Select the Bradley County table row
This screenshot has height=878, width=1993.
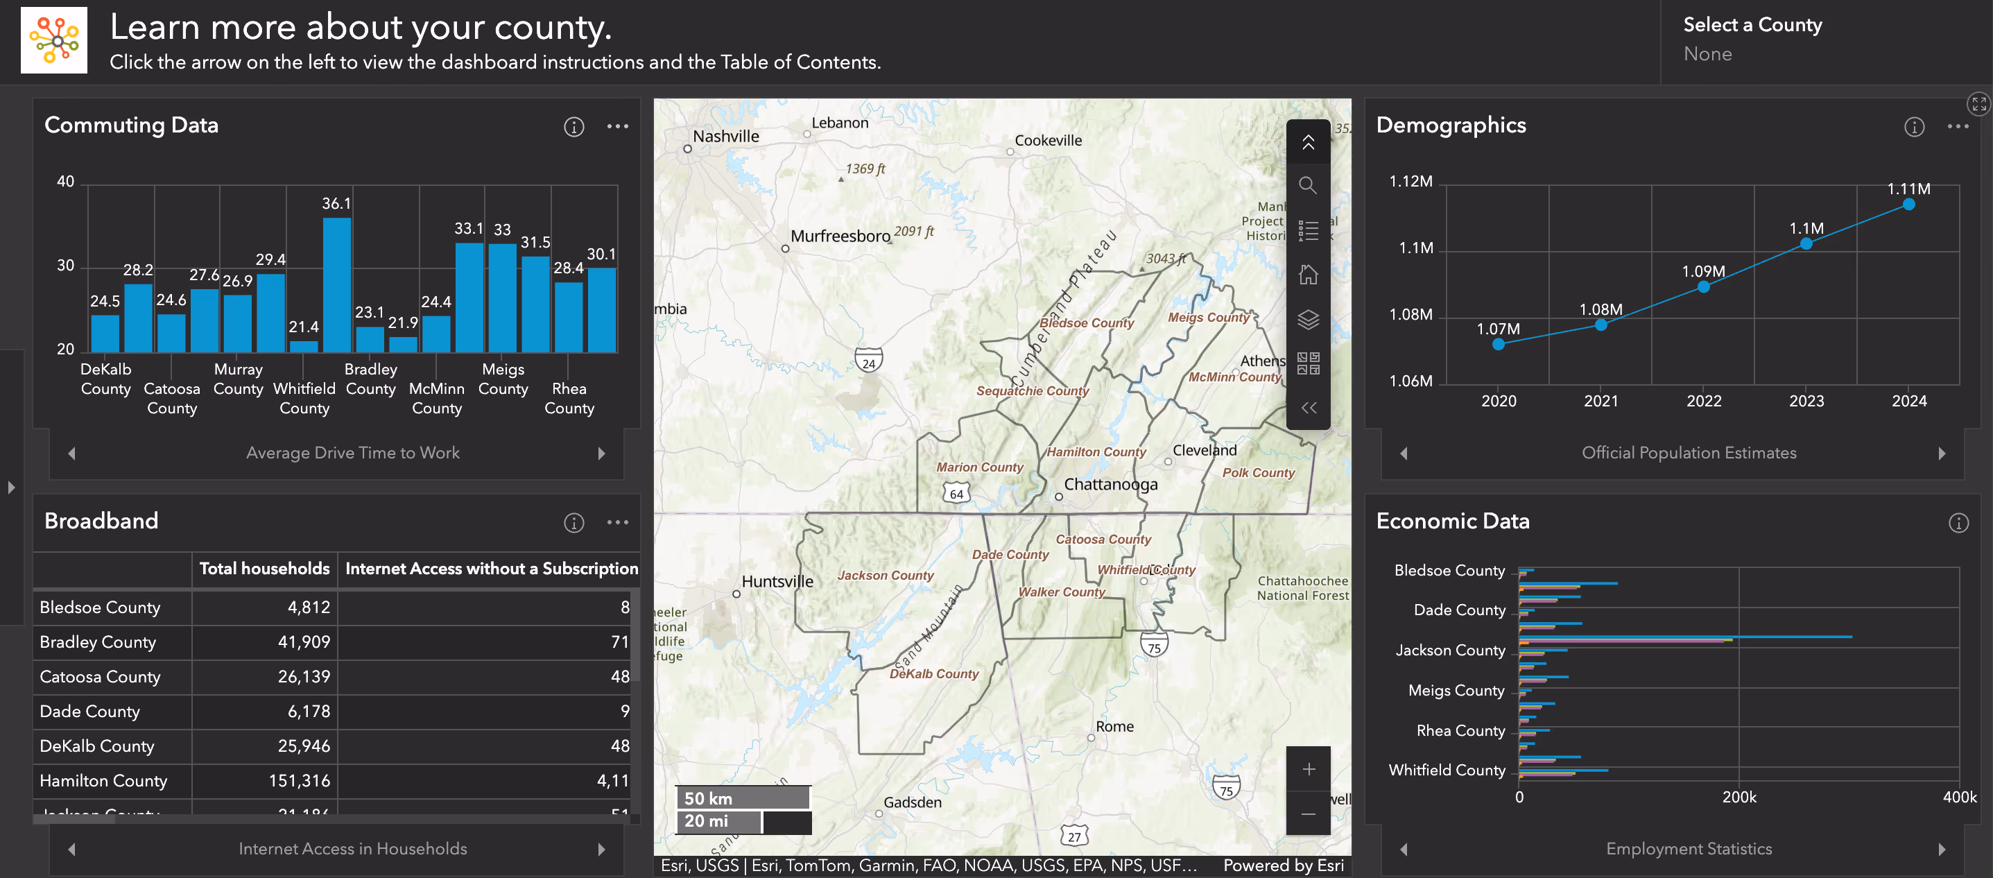point(333,642)
